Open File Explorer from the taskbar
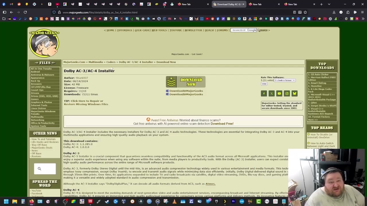367x206 pixels. pyautogui.click(x=15, y=201)
